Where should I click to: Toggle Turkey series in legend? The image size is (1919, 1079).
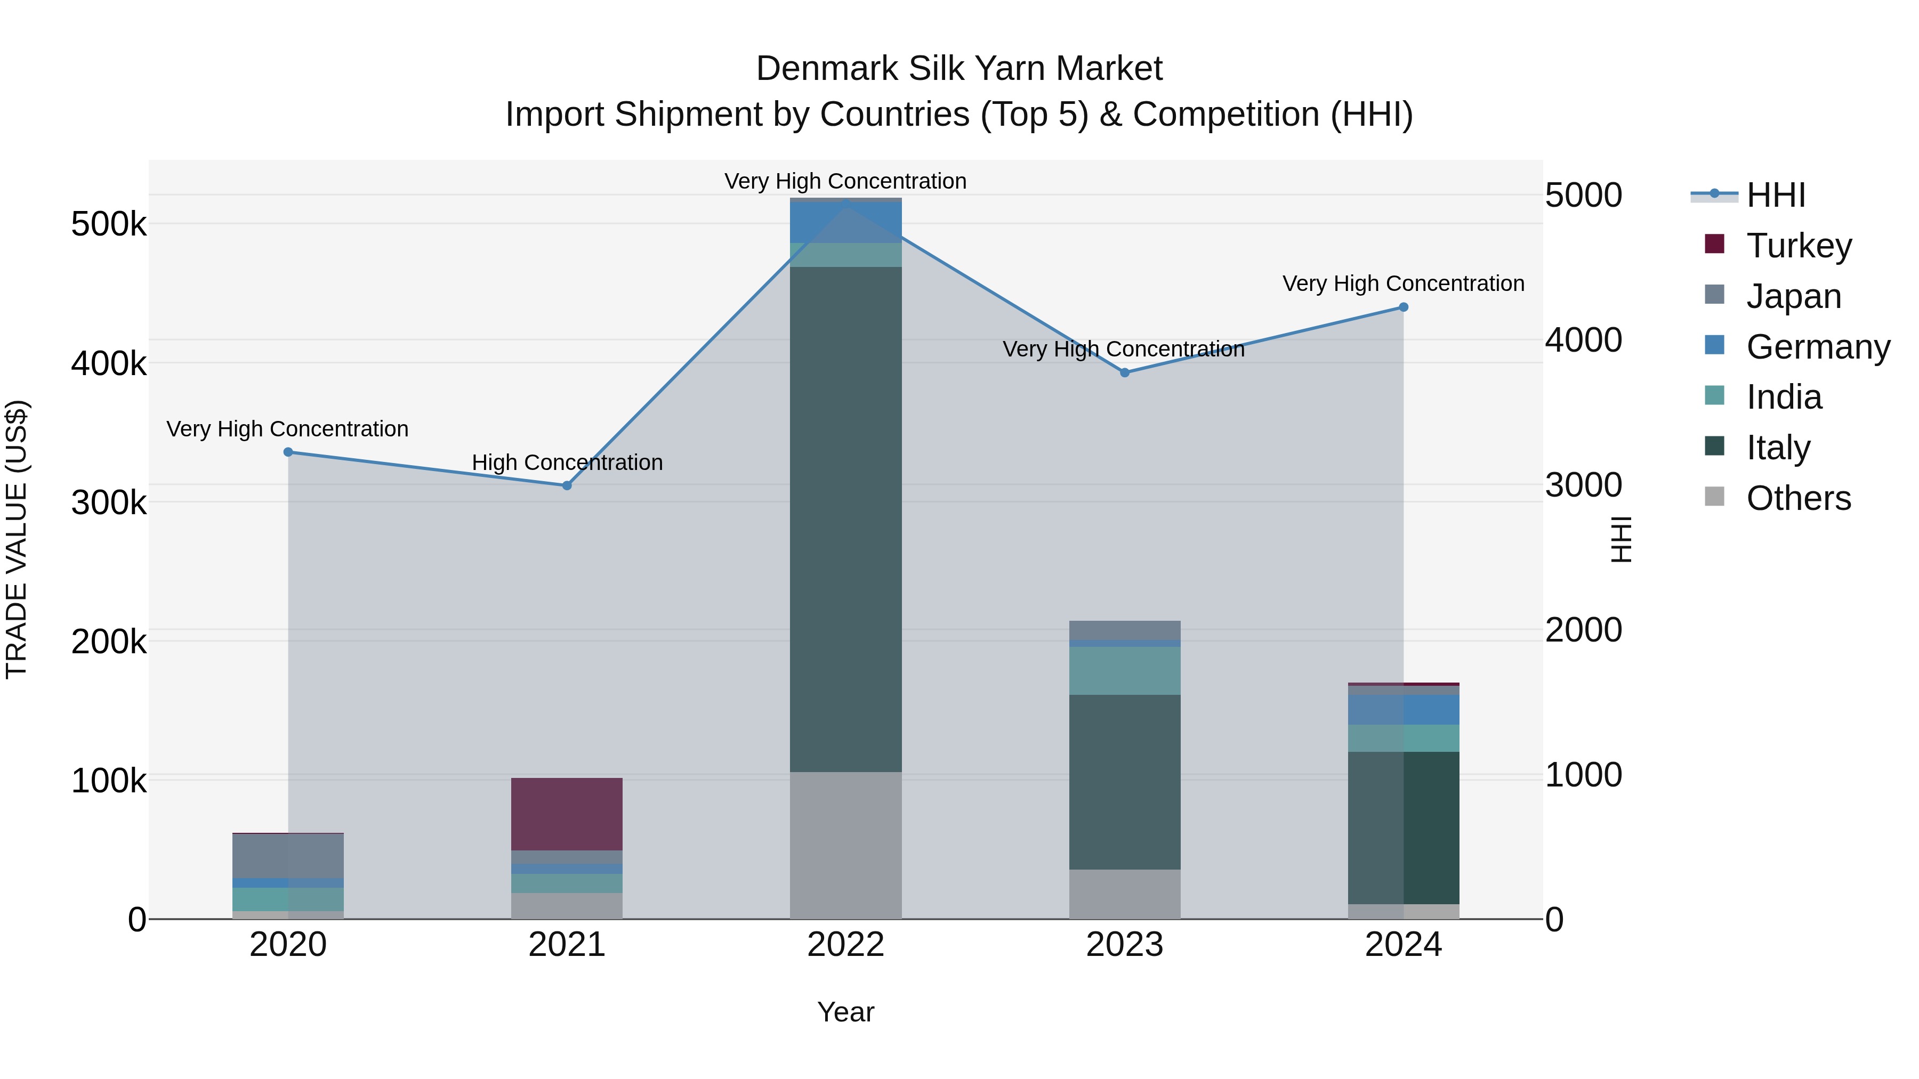1778,246
